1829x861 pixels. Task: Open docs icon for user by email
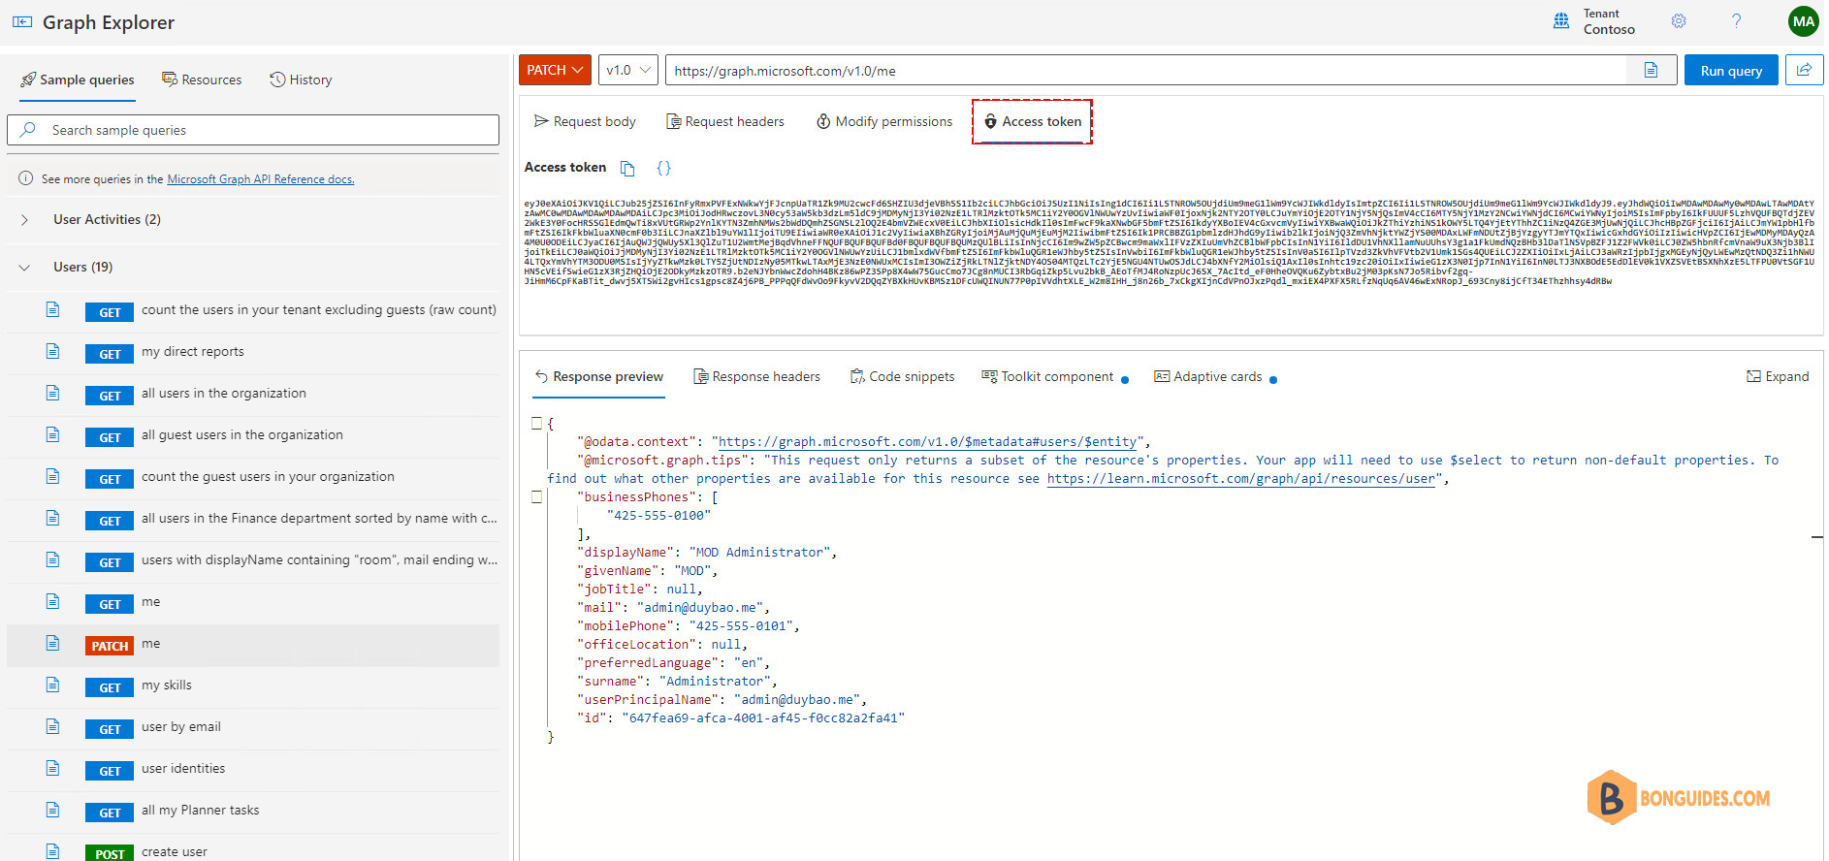click(53, 726)
